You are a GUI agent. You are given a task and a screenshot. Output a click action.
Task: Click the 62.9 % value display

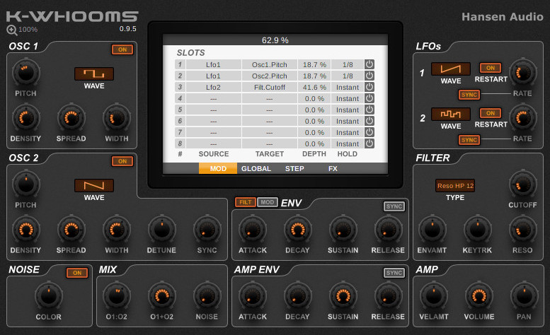coord(275,40)
